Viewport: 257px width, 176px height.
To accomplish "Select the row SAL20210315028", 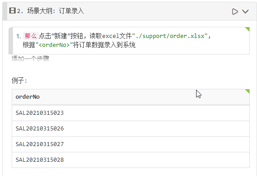I will [x=131, y=160].
